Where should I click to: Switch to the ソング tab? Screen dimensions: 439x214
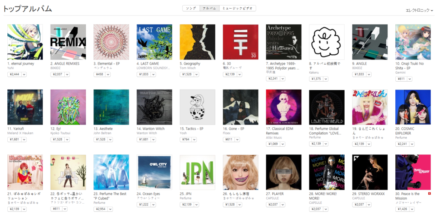191,9
